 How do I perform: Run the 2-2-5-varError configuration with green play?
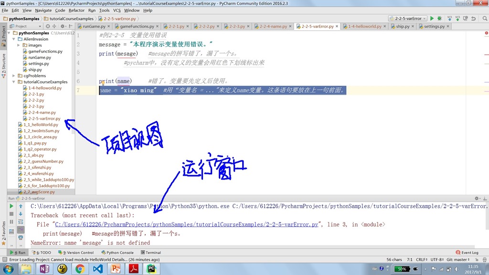pyautogui.click(x=432, y=19)
